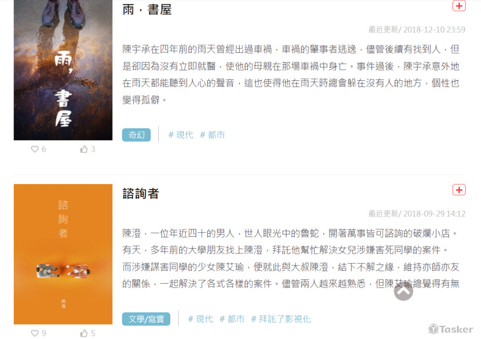Open the 諮詢者 title link
This screenshot has width=481, height=339.
point(141,194)
